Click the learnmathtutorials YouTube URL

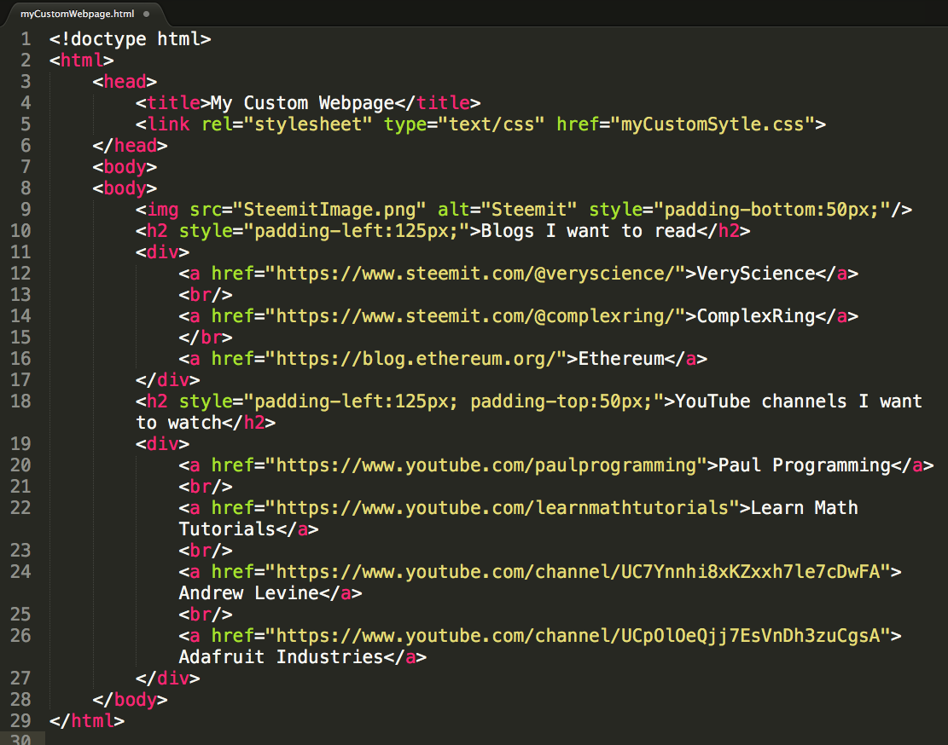506,508
